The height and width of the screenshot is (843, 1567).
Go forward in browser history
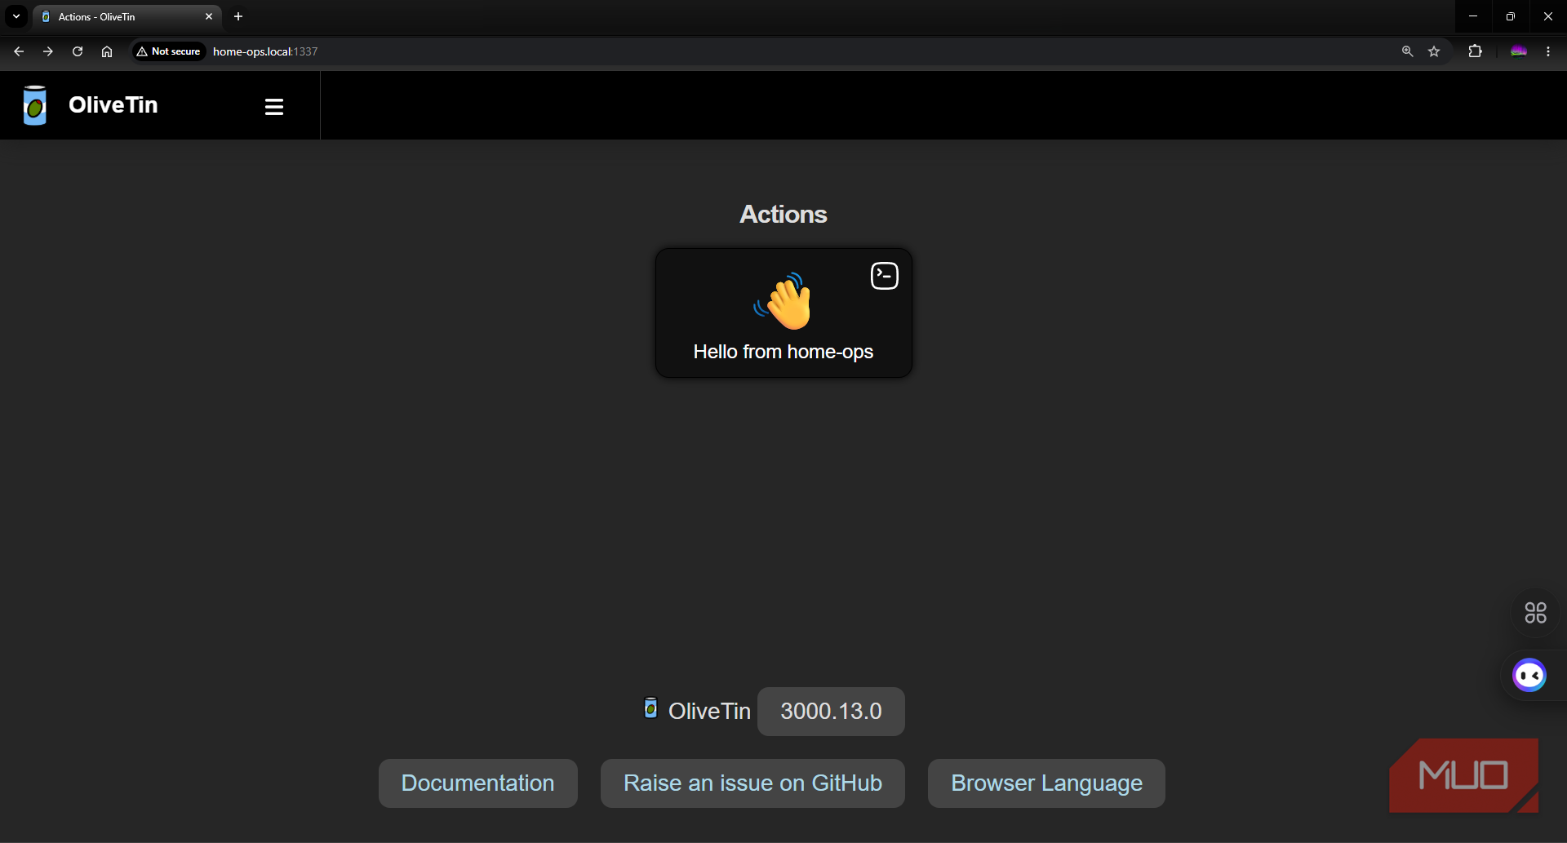48,51
